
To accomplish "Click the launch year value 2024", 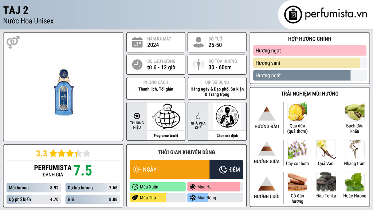I will tap(153, 45).
